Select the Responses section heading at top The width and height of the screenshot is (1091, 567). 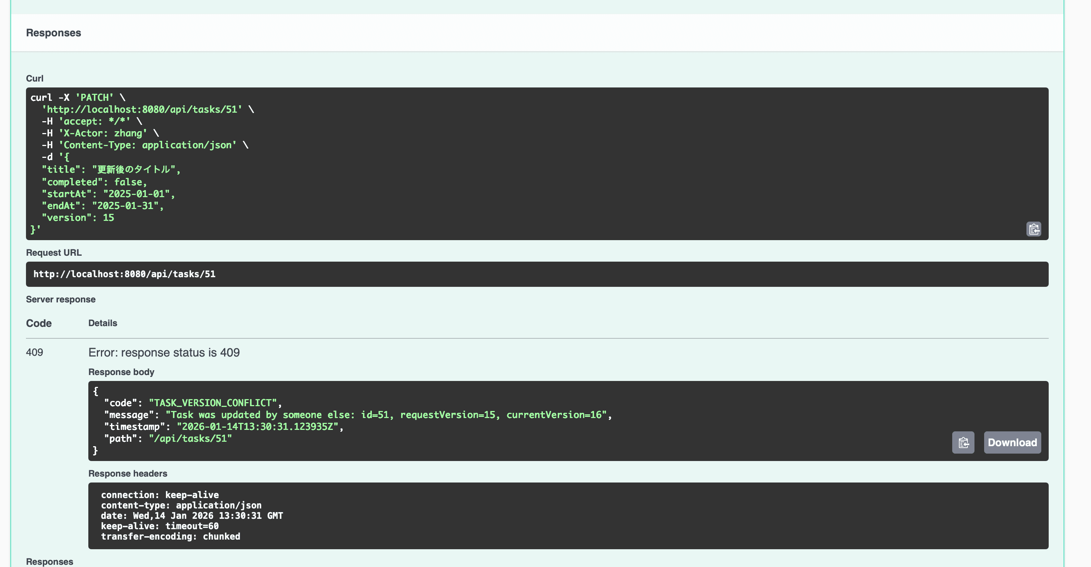coord(53,33)
